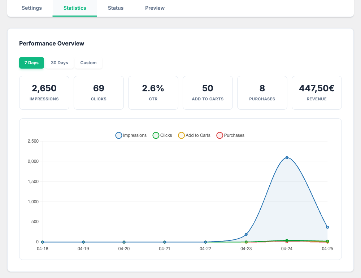This screenshot has width=361, height=278.
Task: Hide Add to Carts legend series
Action: (194, 135)
